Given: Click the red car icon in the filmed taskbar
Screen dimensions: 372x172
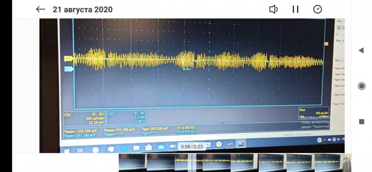Looking at the screenshot, I should (230, 144).
